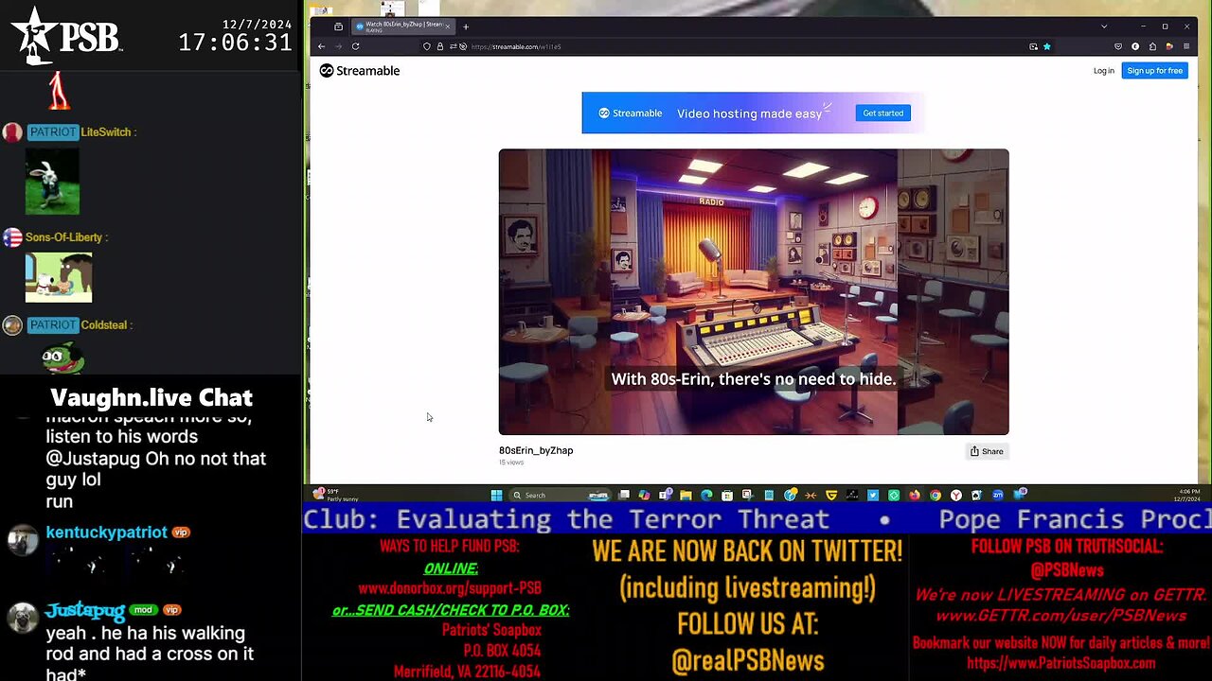Click Coldsteal username in chat
This screenshot has width=1212, height=681.
103,325
